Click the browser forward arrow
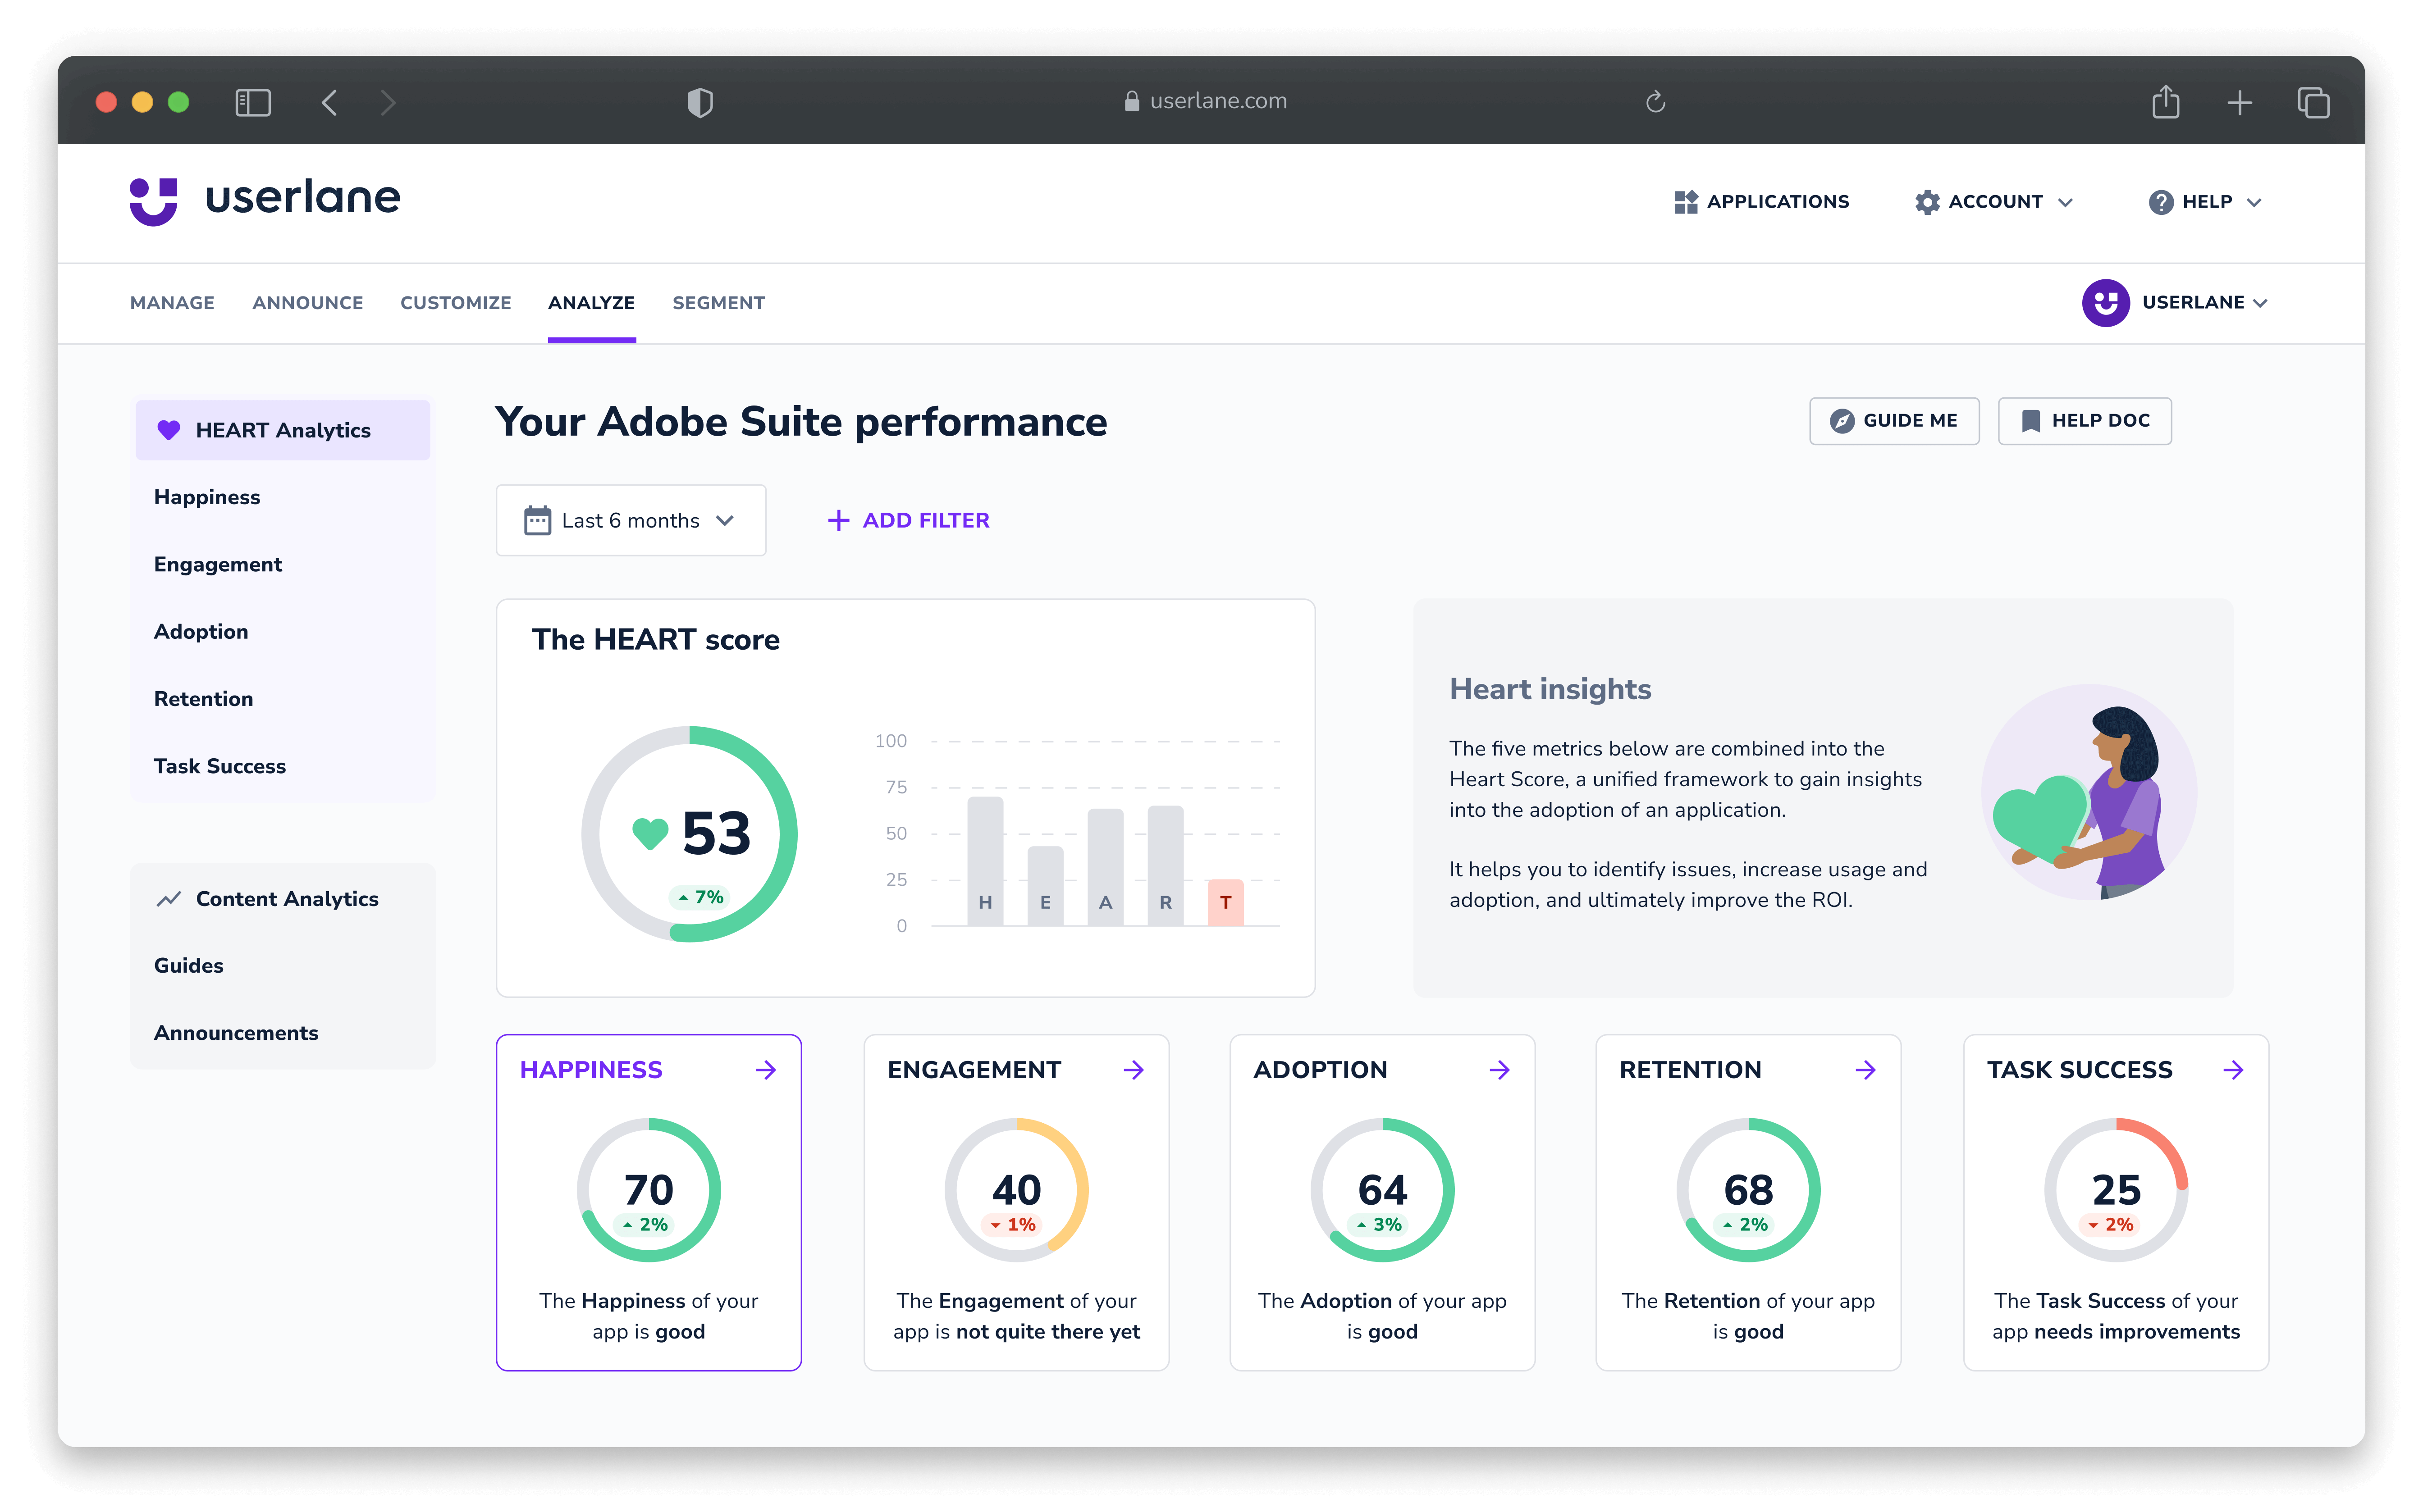 pos(388,102)
